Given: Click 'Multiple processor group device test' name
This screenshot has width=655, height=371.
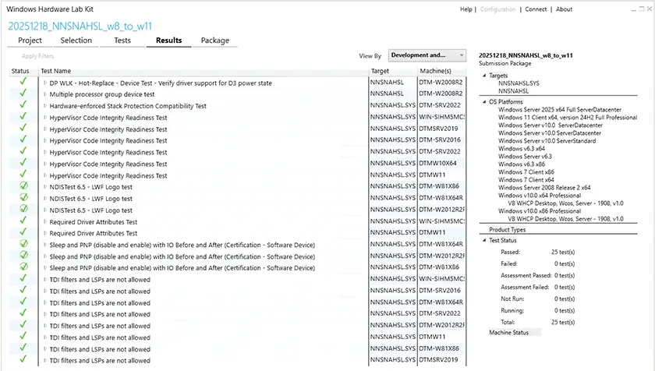Looking at the screenshot, I should [x=102, y=94].
